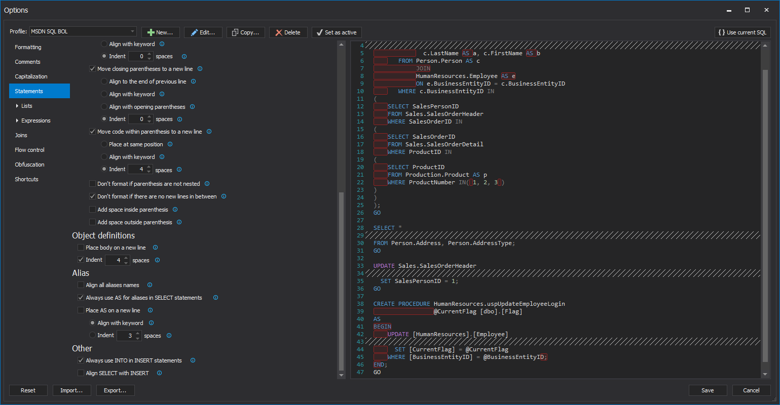Enable Align SELECT with INSERT

(x=81, y=373)
